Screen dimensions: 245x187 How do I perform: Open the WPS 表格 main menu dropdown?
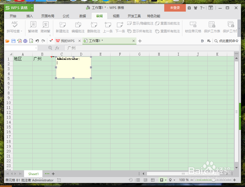tap(32, 8)
